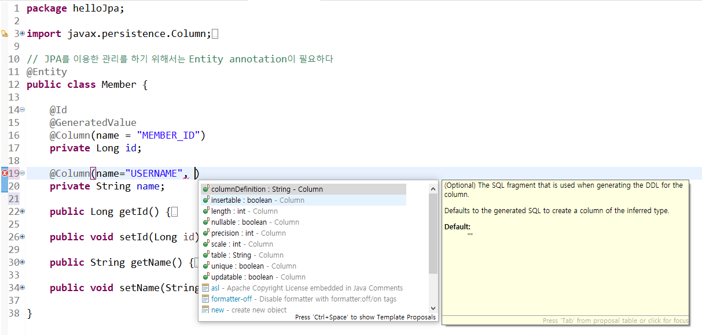Expand the folded getId method at line 22
The image size is (702, 335).
[x=23, y=211]
